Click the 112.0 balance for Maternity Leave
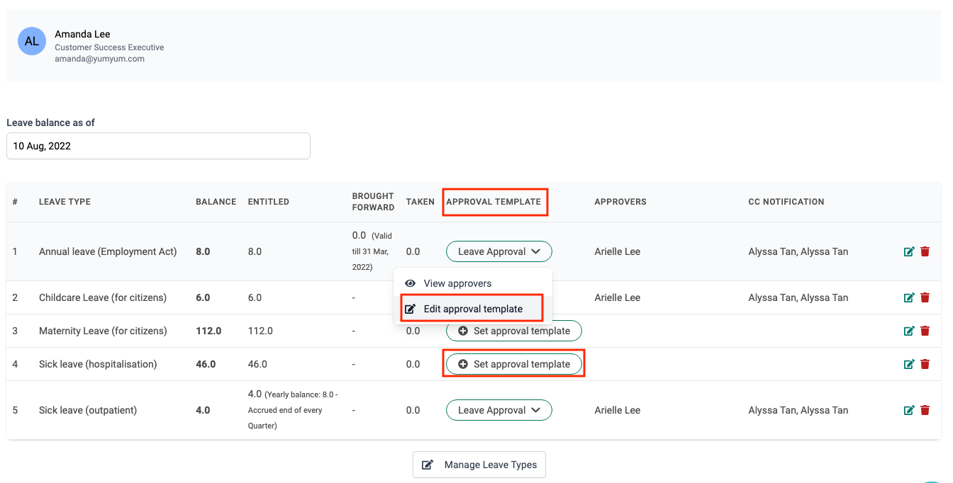This screenshot has width=953, height=483. (208, 331)
